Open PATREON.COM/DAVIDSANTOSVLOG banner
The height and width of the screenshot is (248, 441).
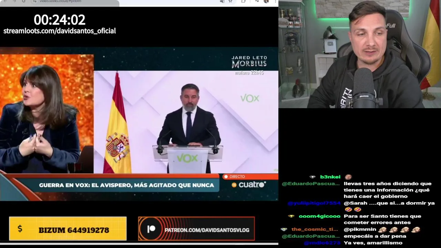coord(196,229)
